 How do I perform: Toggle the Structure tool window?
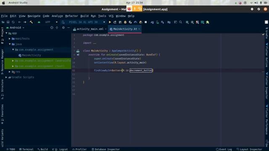[x=2, y=89]
